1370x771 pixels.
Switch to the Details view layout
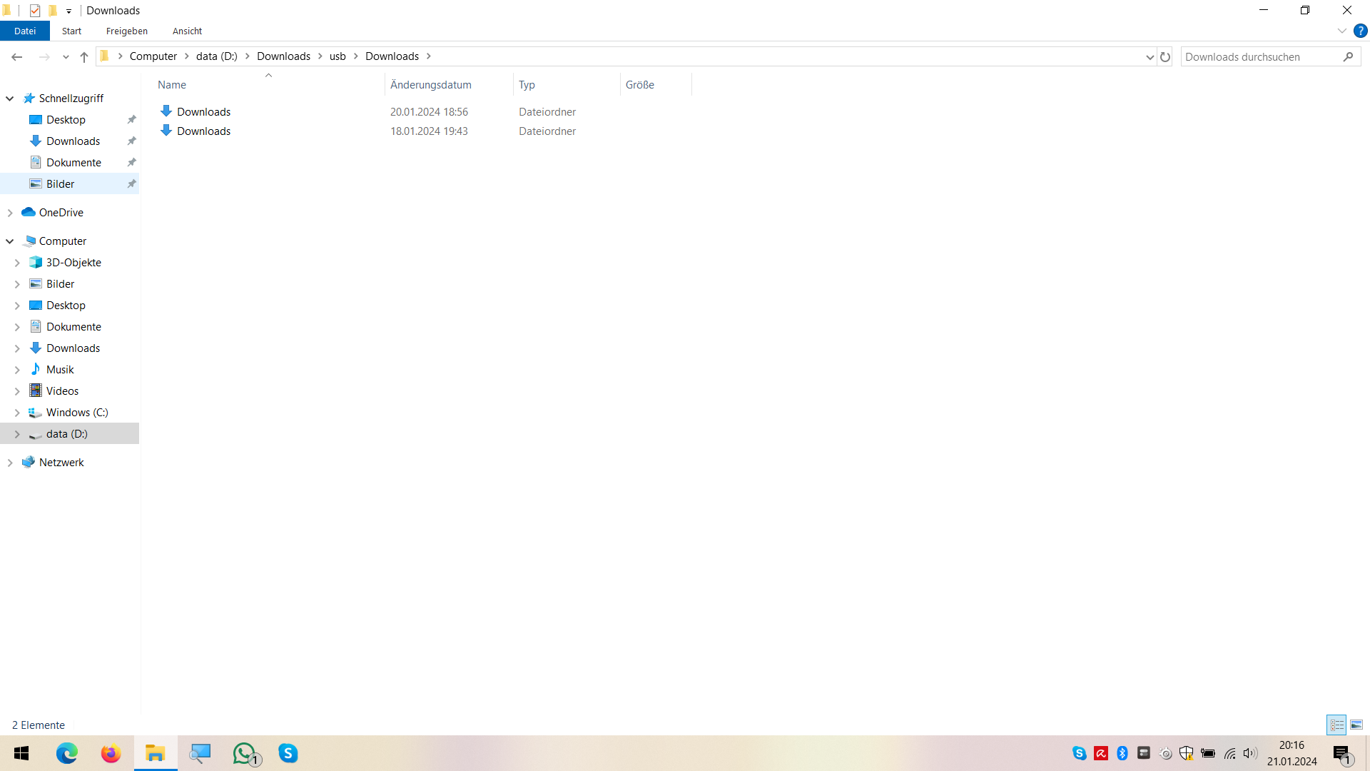point(1336,725)
